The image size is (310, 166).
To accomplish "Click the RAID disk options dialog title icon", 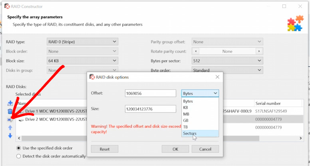I will click(x=92, y=77).
